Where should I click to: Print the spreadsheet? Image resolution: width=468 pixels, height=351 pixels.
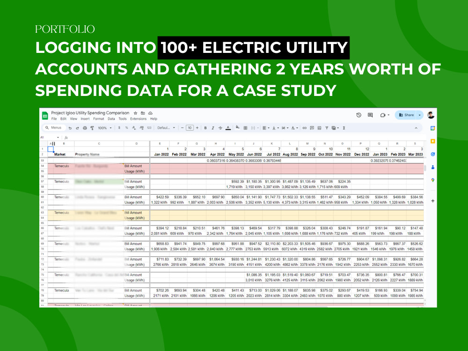[85, 128]
